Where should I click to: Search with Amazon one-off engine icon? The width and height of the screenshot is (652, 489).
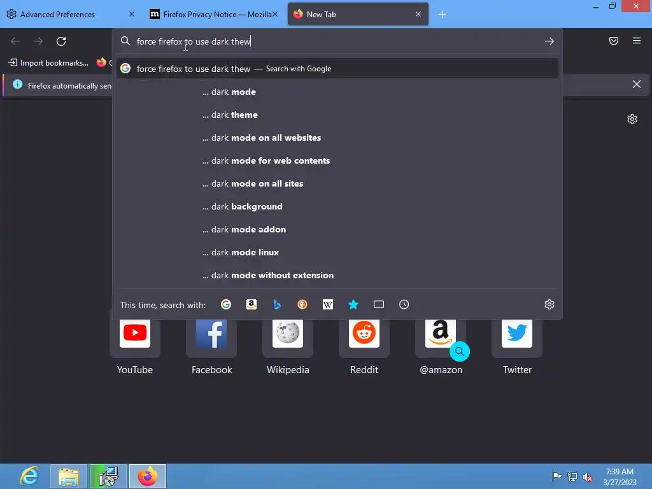[x=251, y=305]
